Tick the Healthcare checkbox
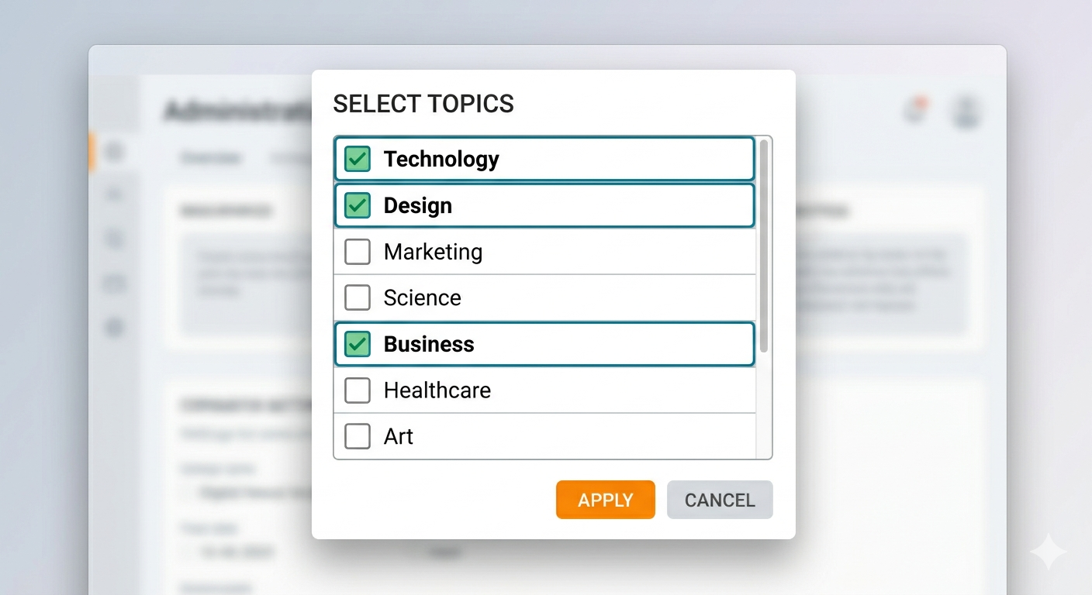The image size is (1092, 595). tap(358, 390)
